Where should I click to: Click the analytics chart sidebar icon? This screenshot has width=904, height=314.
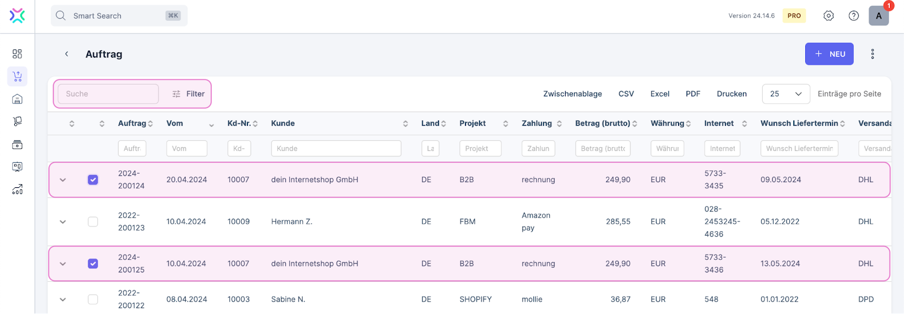(x=17, y=189)
